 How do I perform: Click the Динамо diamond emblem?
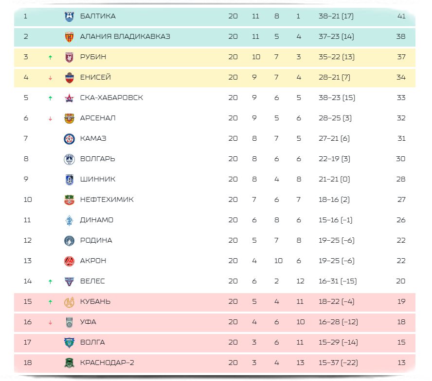(x=69, y=220)
